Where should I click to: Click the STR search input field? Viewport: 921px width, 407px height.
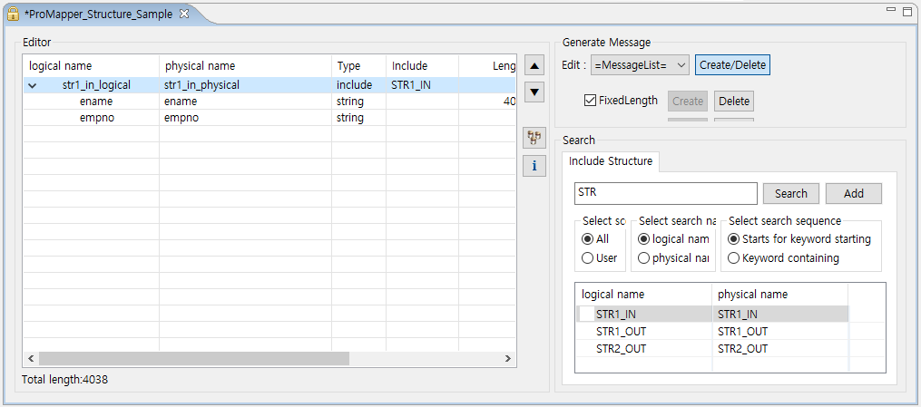point(665,193)
